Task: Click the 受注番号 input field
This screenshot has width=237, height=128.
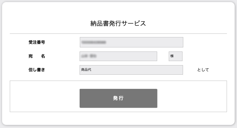Action: (x=131, y=42)
